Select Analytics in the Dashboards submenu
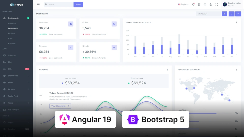This screenshot has width=244, height=137. click(x=12, y=23)
